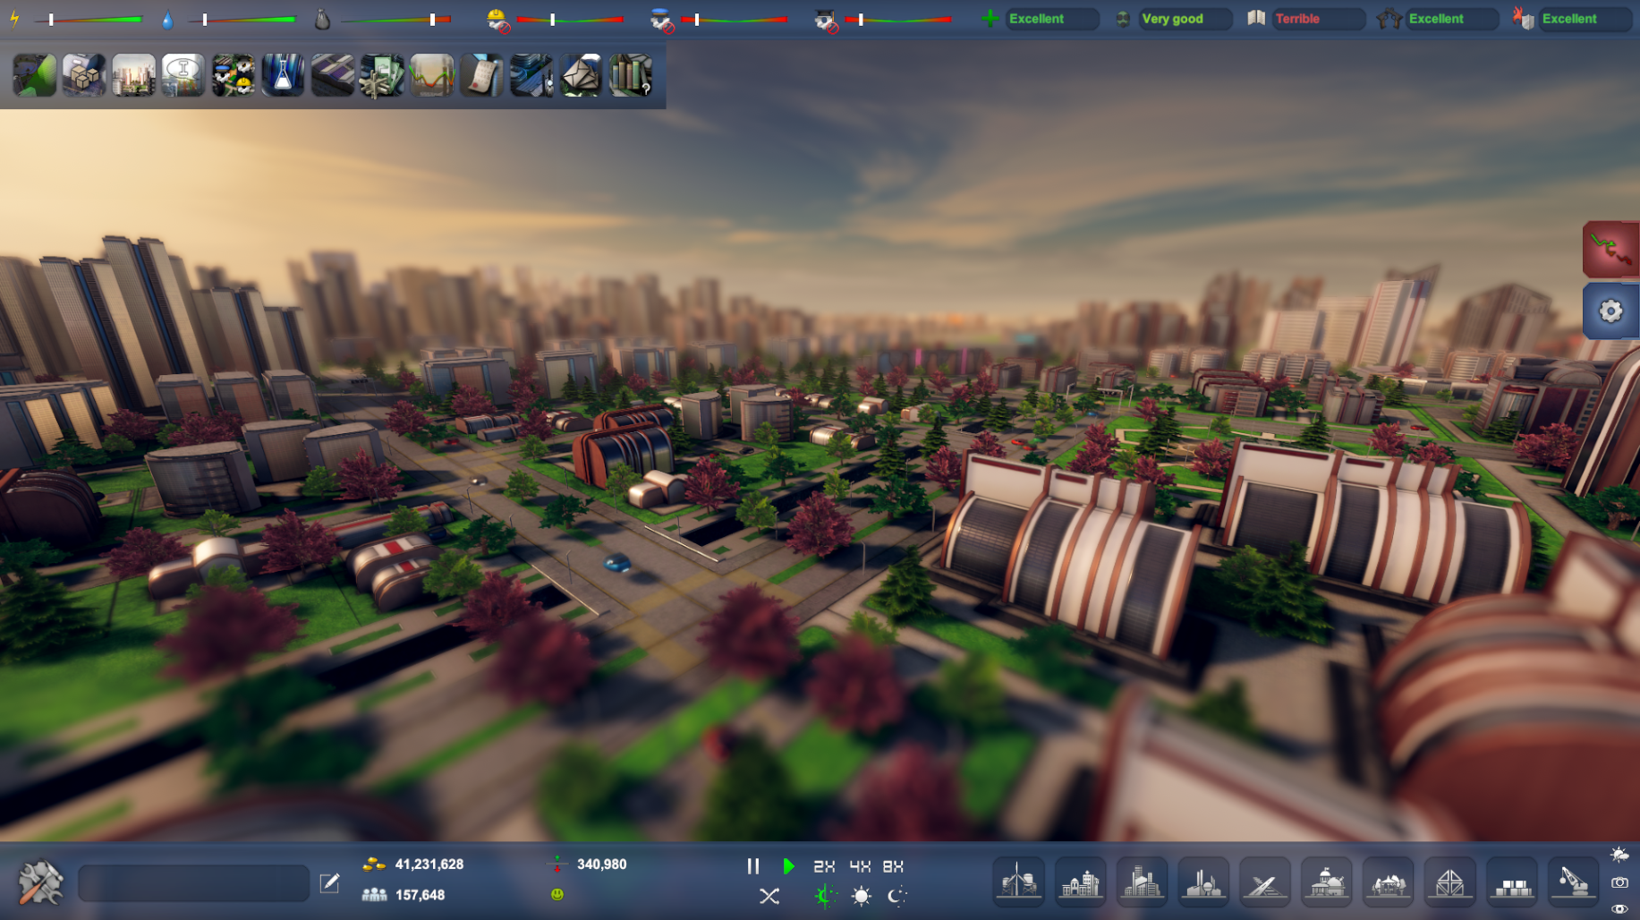Click the garbage capacity bar

(x=396, y=19)
